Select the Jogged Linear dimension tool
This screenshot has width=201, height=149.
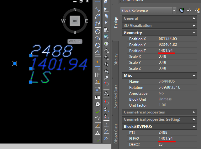pos(98,118)
